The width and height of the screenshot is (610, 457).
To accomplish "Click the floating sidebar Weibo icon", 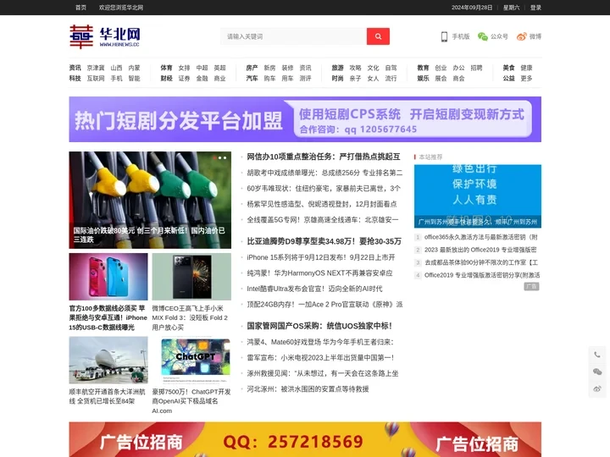I will pos(597,388).
